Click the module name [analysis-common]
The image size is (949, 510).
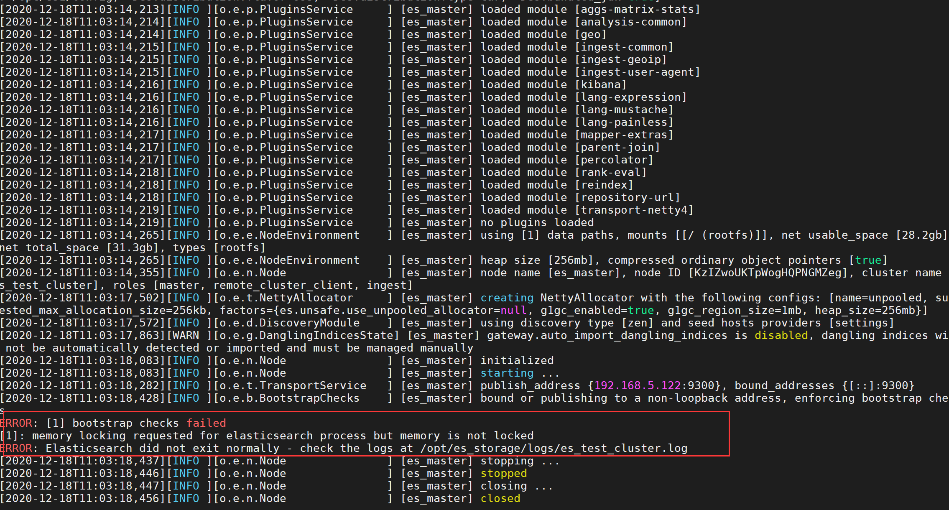click(x=631, y=22)
